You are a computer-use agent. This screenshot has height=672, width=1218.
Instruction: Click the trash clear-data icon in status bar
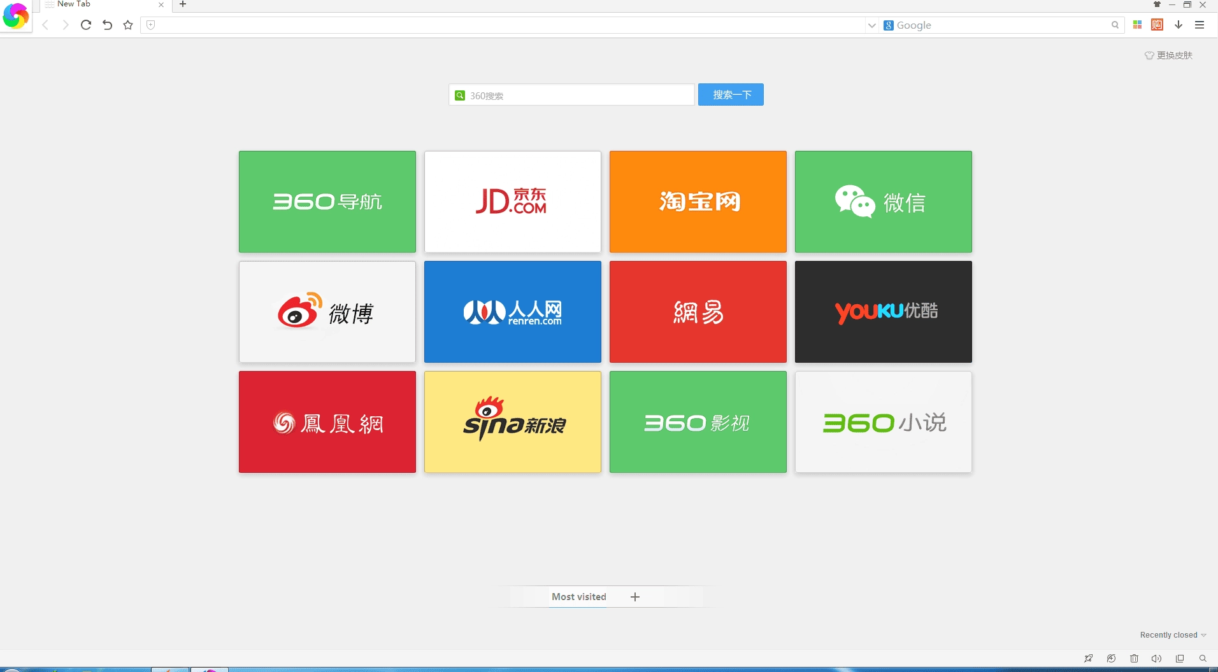click(1134, 659)
